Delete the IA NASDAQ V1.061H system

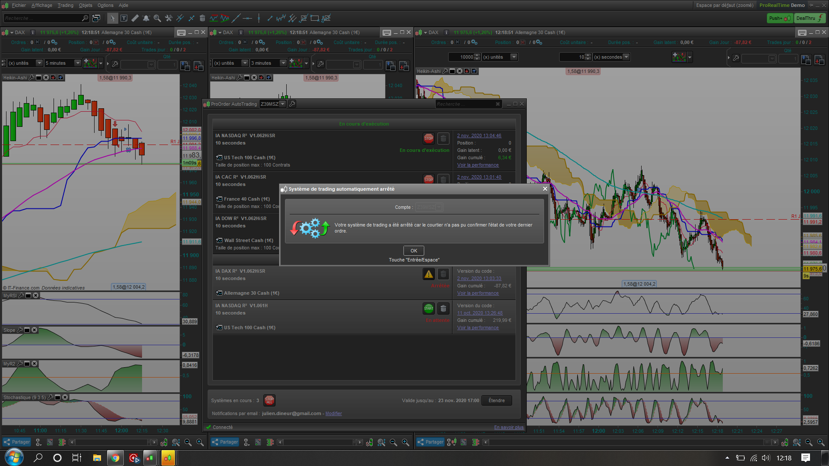tap(443, 309)
